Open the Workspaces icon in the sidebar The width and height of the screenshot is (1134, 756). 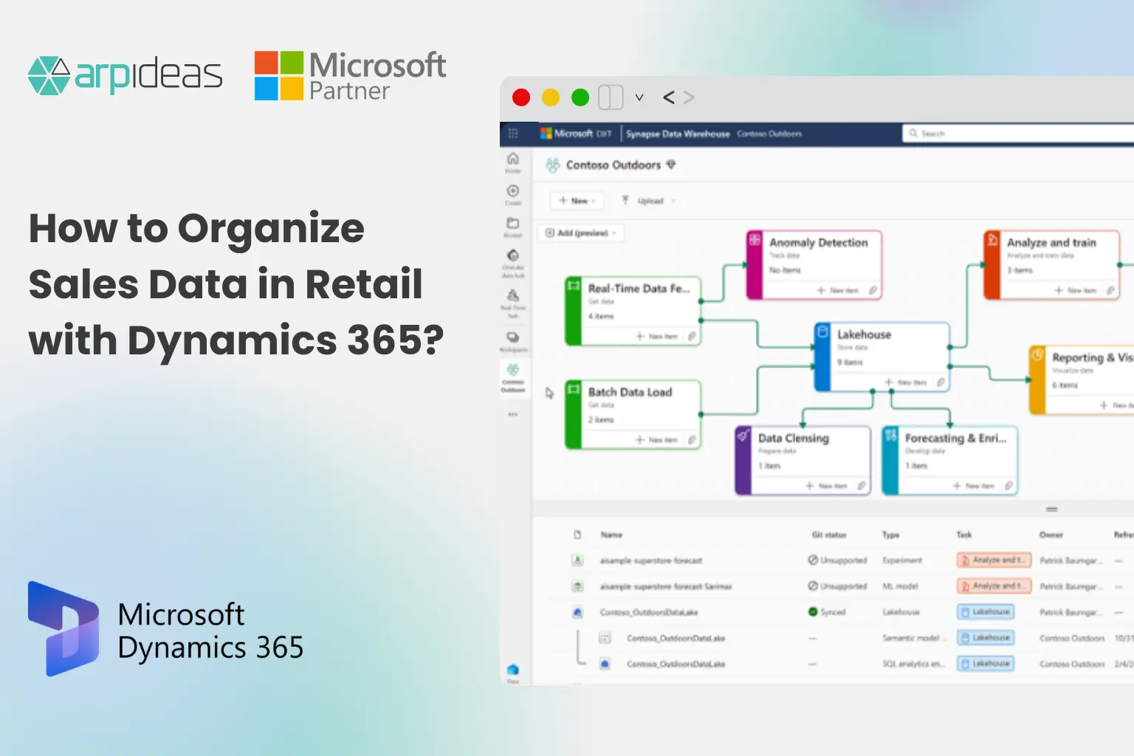[512, 336]
